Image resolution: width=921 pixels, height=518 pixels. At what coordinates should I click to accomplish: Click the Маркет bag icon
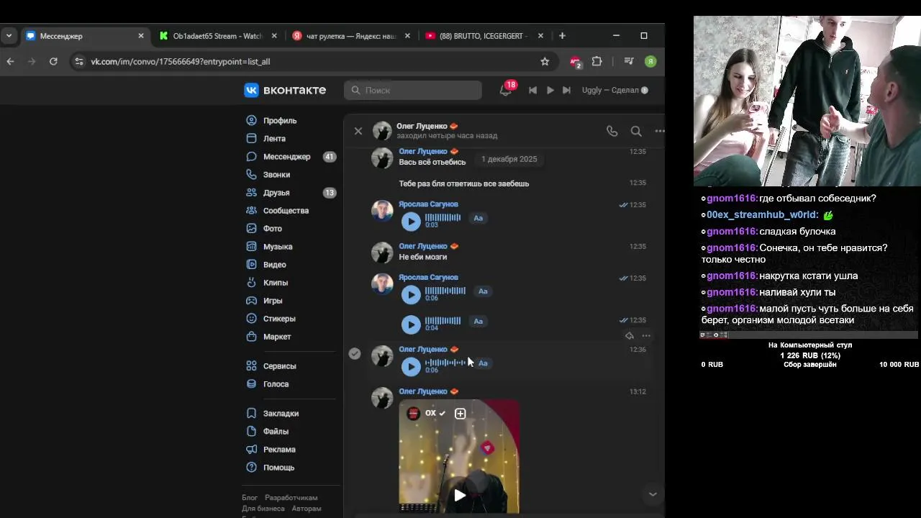click(x=251, y=337)
